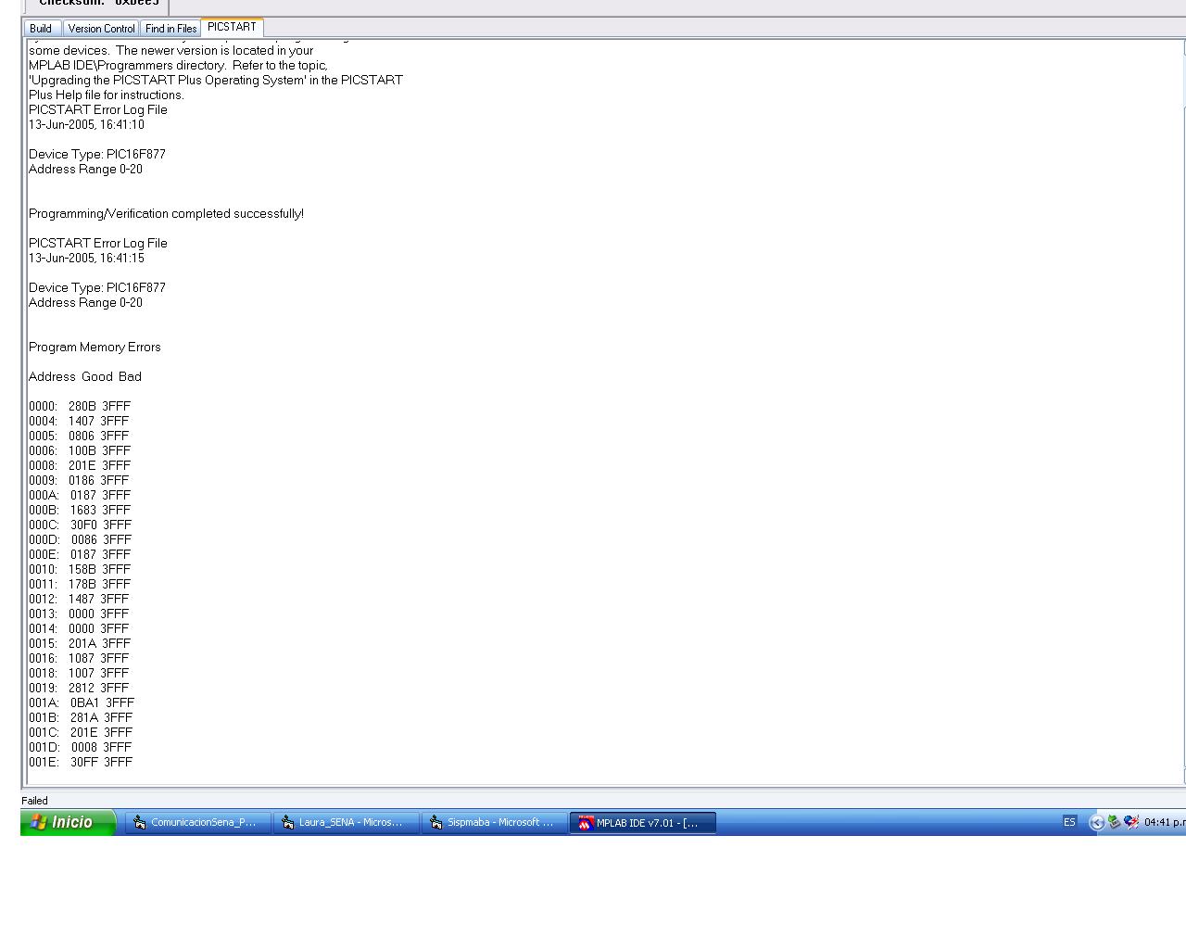Click the '13-Jun-2005, 16:41:15' timestamp line
The width and height of the screenshot is (1186, 949).
(x=86, y=258)
